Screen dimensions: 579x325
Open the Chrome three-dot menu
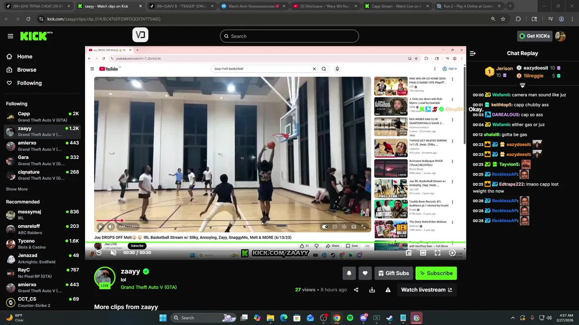tap(572, 19)
